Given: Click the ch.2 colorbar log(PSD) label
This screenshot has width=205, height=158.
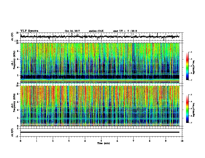Looking at the screenshot, I should pos(194,109).
